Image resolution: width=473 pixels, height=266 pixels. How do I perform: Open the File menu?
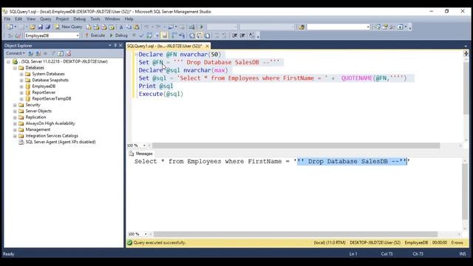7,18
